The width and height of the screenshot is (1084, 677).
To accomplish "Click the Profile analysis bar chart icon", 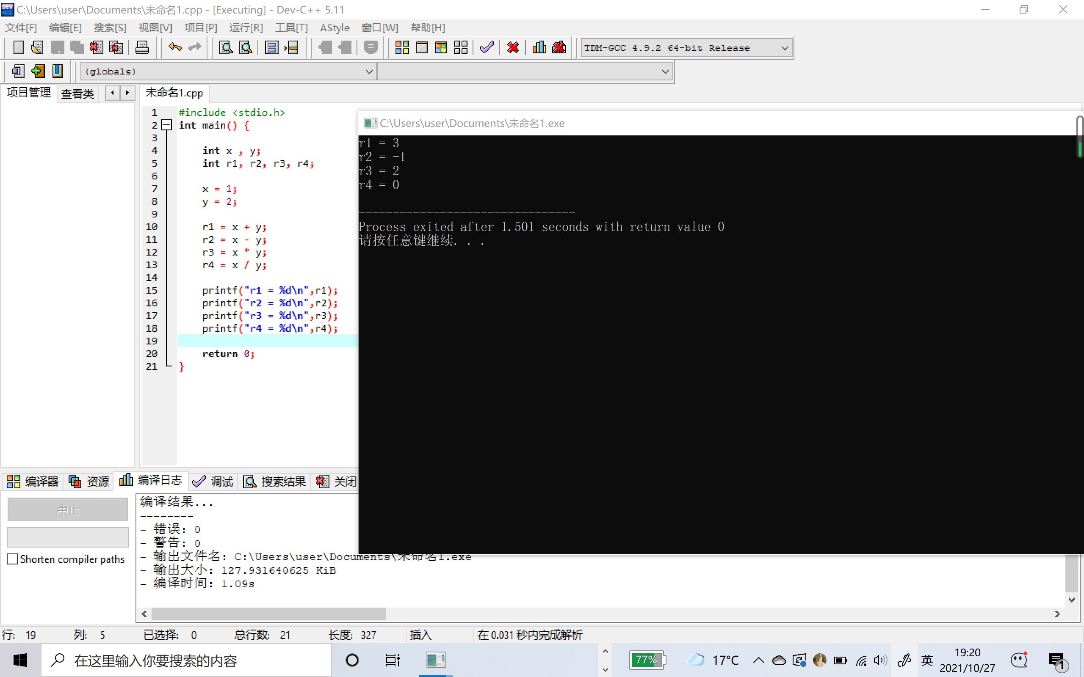I will pos(539,47).
